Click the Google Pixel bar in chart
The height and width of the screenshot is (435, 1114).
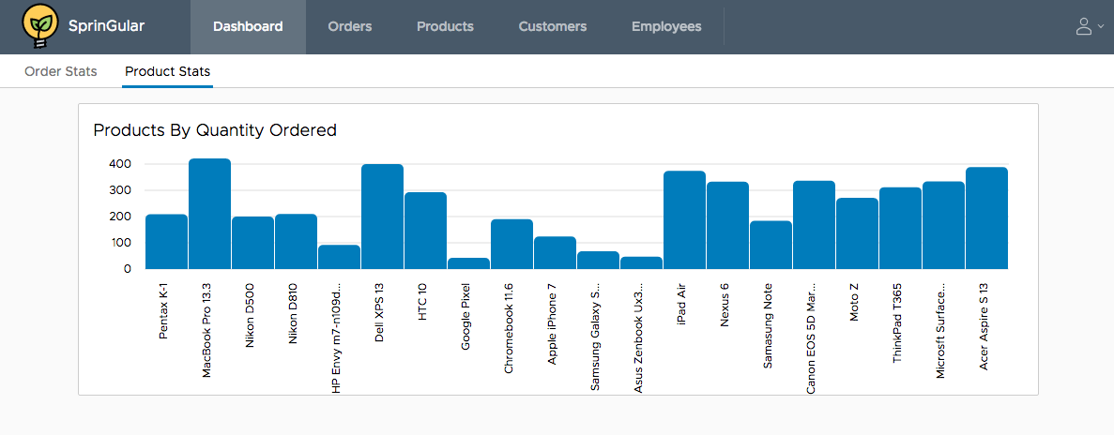pos(468,263)
